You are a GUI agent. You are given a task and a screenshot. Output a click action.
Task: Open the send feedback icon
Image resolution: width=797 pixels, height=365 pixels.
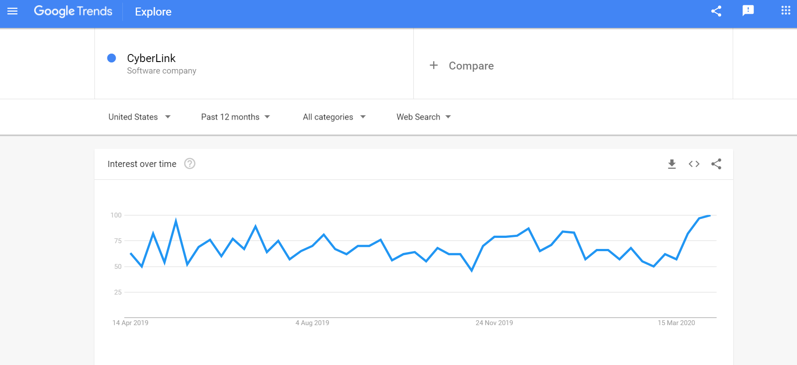748,11
